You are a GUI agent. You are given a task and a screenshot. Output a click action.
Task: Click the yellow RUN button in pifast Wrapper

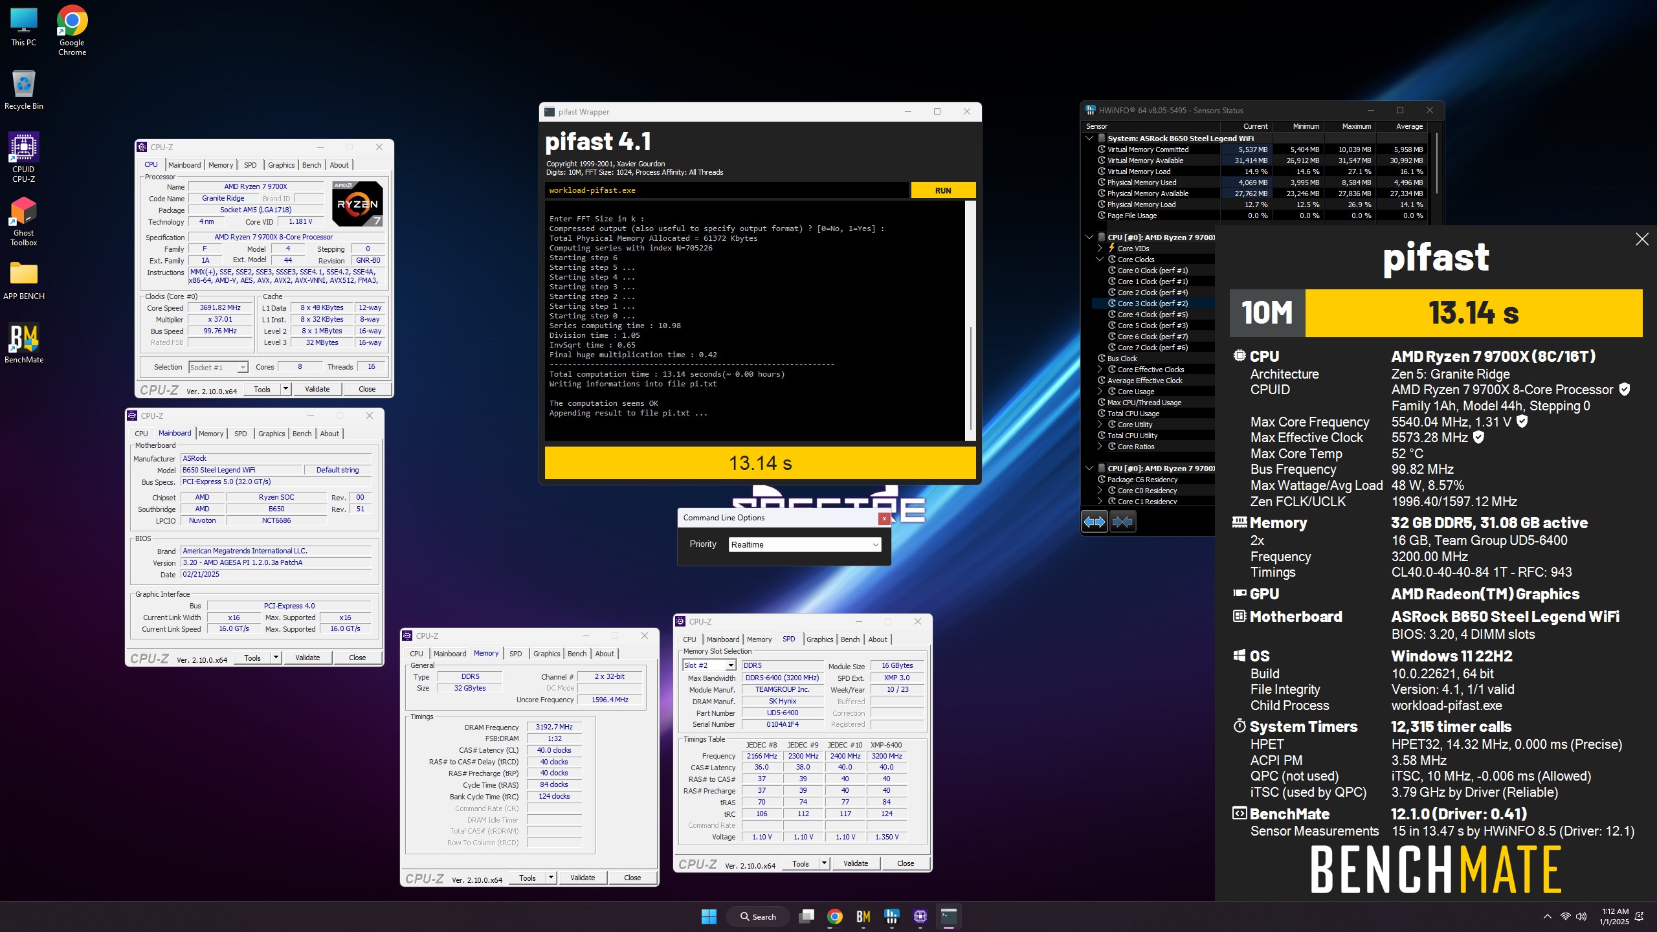click(x=943, y=190)
